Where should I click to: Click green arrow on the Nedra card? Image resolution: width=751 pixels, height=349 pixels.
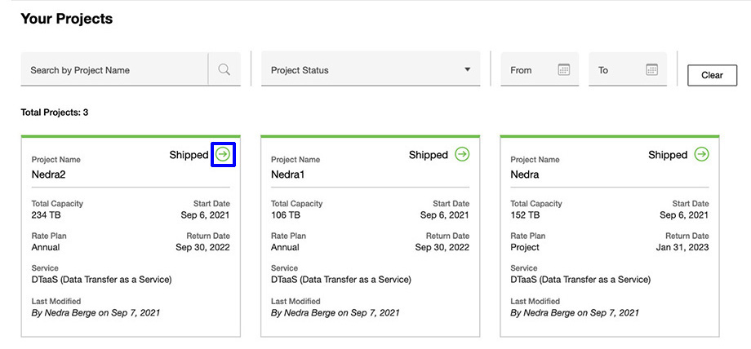pos(701,154)
